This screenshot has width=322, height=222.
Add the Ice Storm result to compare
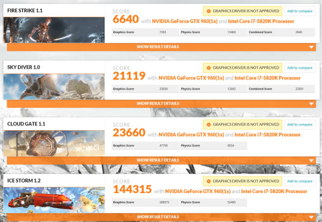point(300,181)
